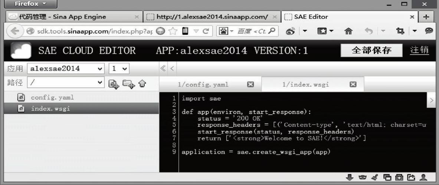Click the single left chevron above editor tabs
This screenshot has width=439, height=185.
(x=171, y=68)
